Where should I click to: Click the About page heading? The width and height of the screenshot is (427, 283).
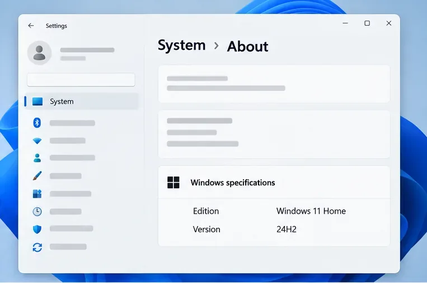click(247, 46)
